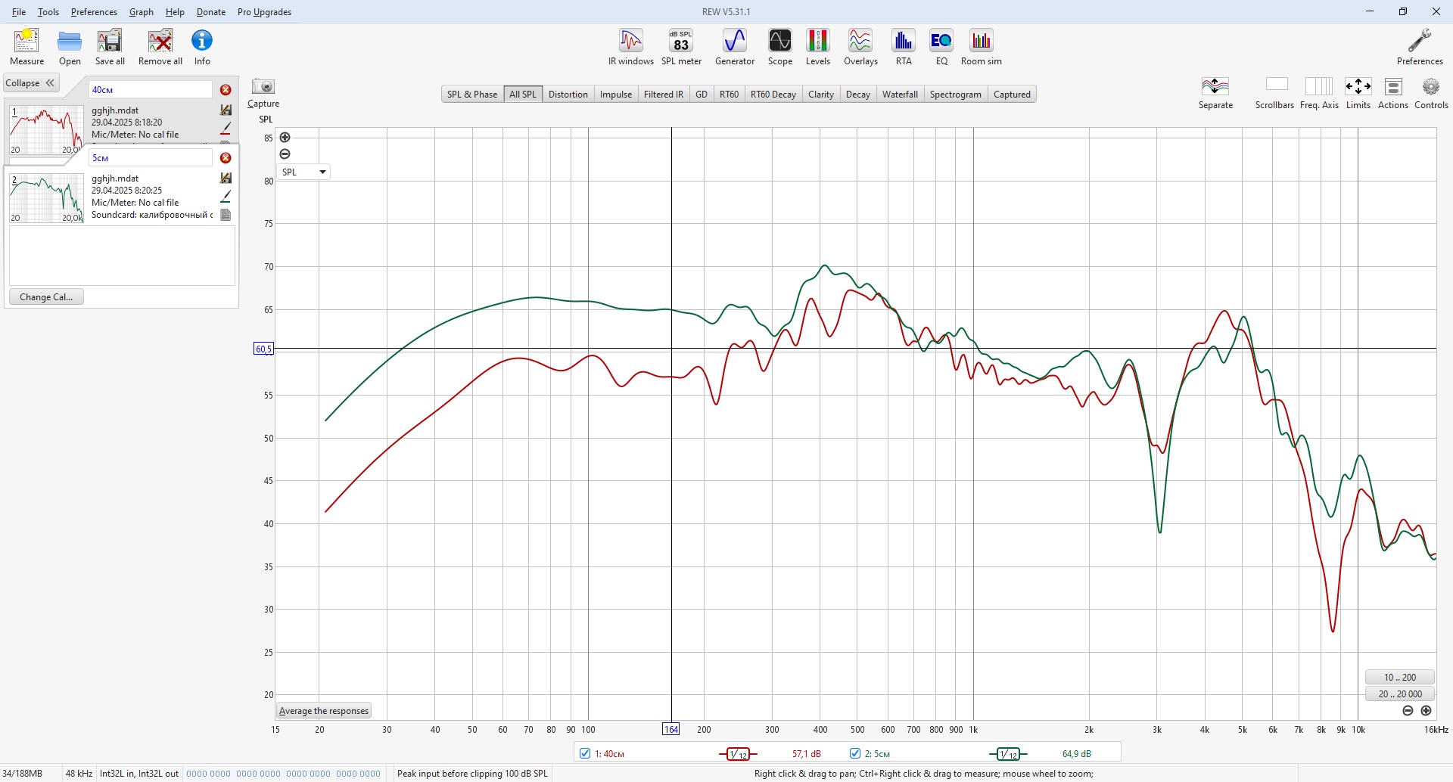Zoom out the SPL axis with minus
This screenshot has height=782, width=1453.
click(285, 154)
